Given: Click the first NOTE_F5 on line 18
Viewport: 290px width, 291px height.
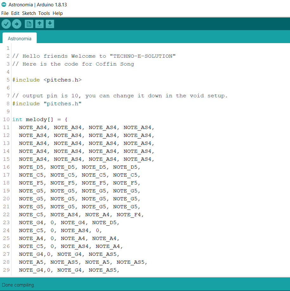Looking at the screenshot, I should pyautogui.click(x=31, y=183).
